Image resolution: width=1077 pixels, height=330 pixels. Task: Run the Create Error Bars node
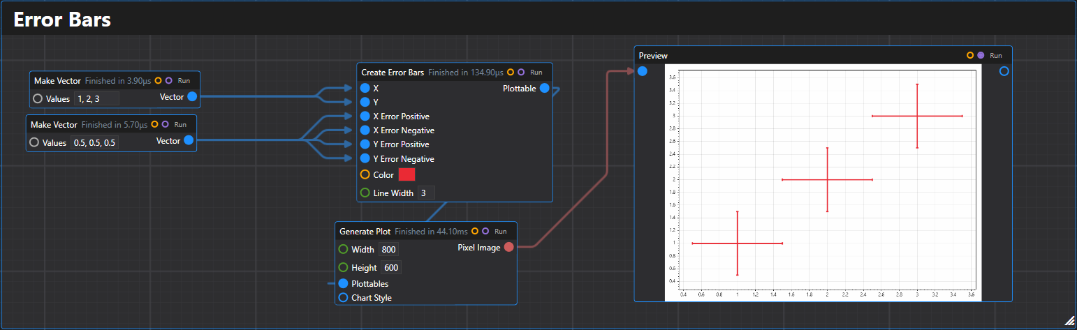(536, 72)
